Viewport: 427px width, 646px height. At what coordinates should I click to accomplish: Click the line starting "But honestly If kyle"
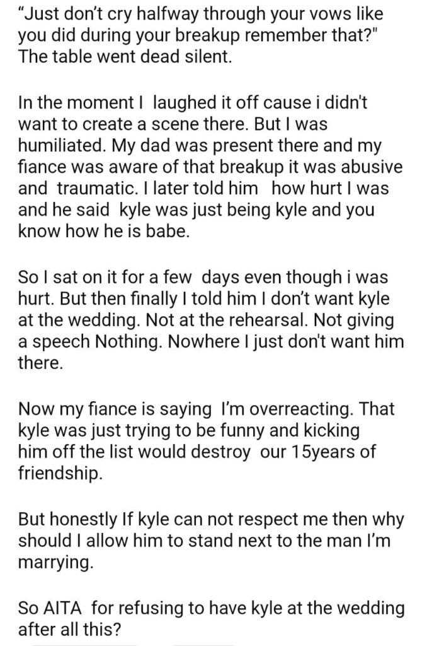coord(210,521)
